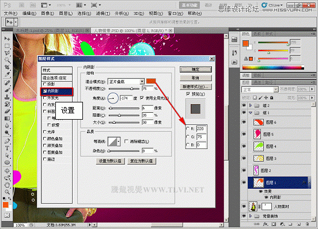This screenshot has width=318, height=229.
Task: Check the 消除锯齿 anti-aliased checkbox
Action: pyautogui.click(x=126, y=142)
